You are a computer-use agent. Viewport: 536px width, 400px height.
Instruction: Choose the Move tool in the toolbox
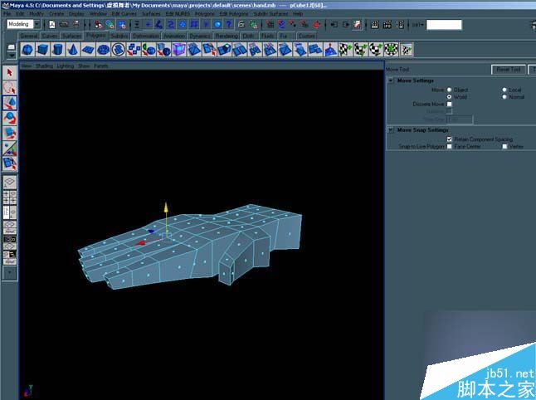[x=10, y=103]
